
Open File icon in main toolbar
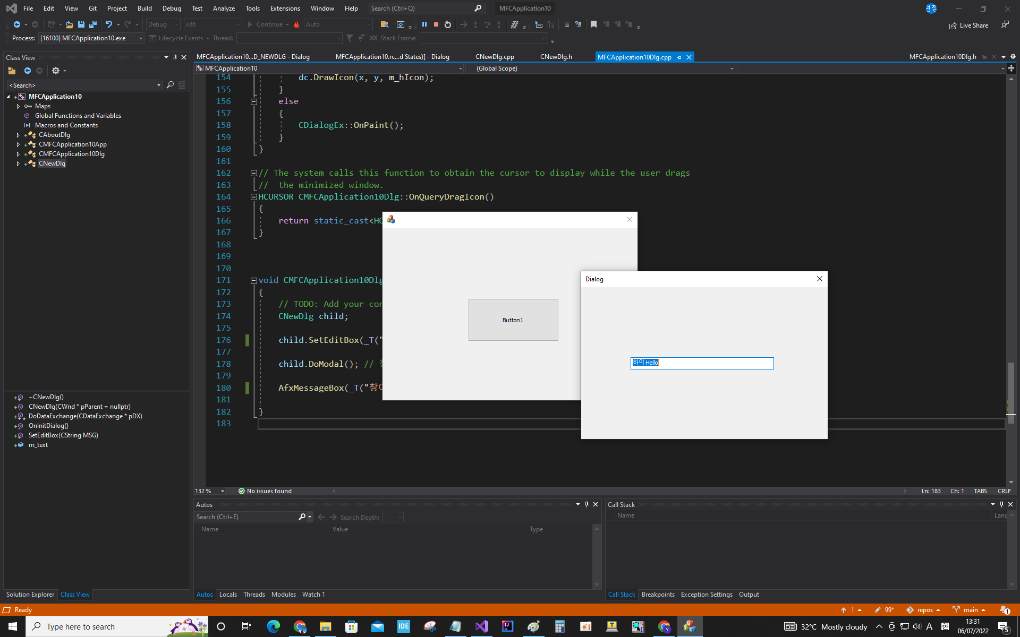pyautogui.click(x=70, y=24)
